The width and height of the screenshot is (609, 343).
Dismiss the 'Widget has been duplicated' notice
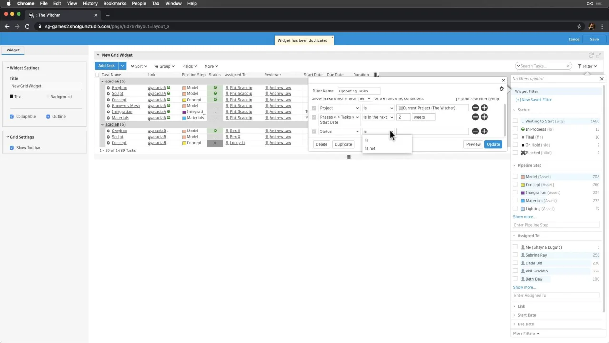click(332, 37)
